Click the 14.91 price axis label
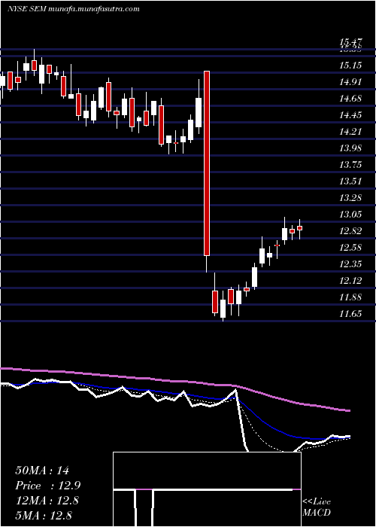Viewport: 376px width, 527px height. pyautogui.click(x=350, y=81)
